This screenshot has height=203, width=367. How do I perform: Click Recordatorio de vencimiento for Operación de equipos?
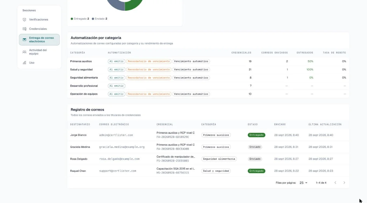(x=149, y=94)
